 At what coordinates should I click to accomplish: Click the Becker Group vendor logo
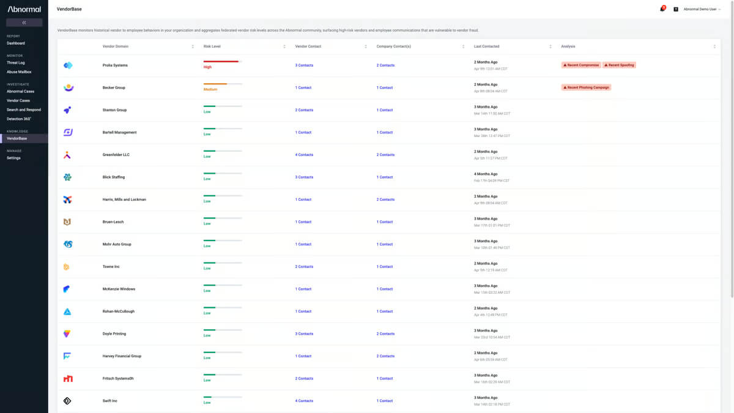pyautogui.click(x=68, y=87)
